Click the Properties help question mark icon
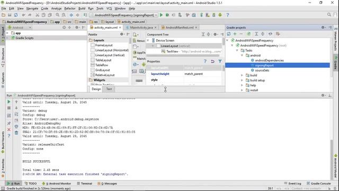 click(205, 62)
